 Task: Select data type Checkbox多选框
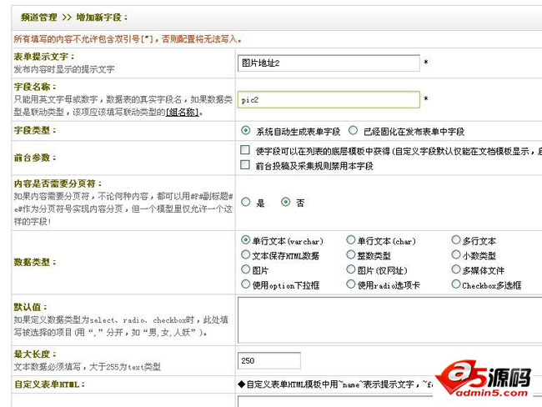tap(456, 284)
